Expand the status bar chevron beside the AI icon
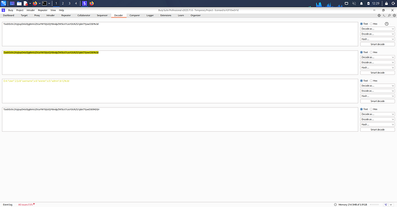397x207 pixels. [x=391, y=205]
